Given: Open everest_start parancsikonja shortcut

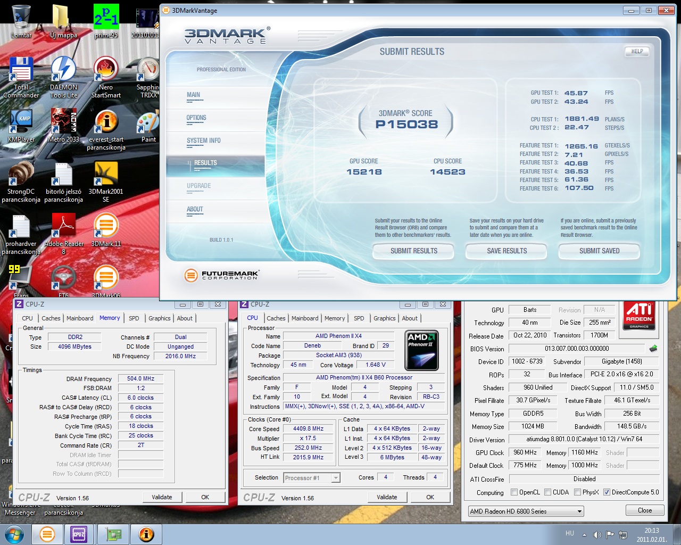Looking at the screenshot, I should pyautogui.click(x=106, y=130).
